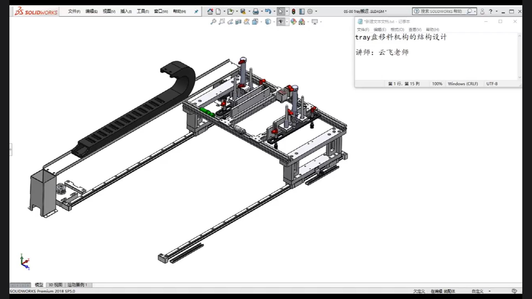The image size is (532, 299).
Task: Open the Options gear icon
Action: click(310, 11)
